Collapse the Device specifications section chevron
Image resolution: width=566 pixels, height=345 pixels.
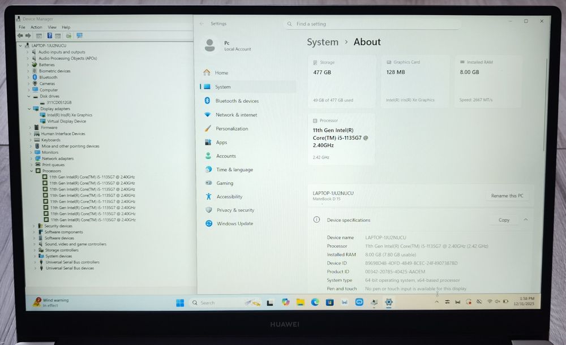tap(526, 220)
